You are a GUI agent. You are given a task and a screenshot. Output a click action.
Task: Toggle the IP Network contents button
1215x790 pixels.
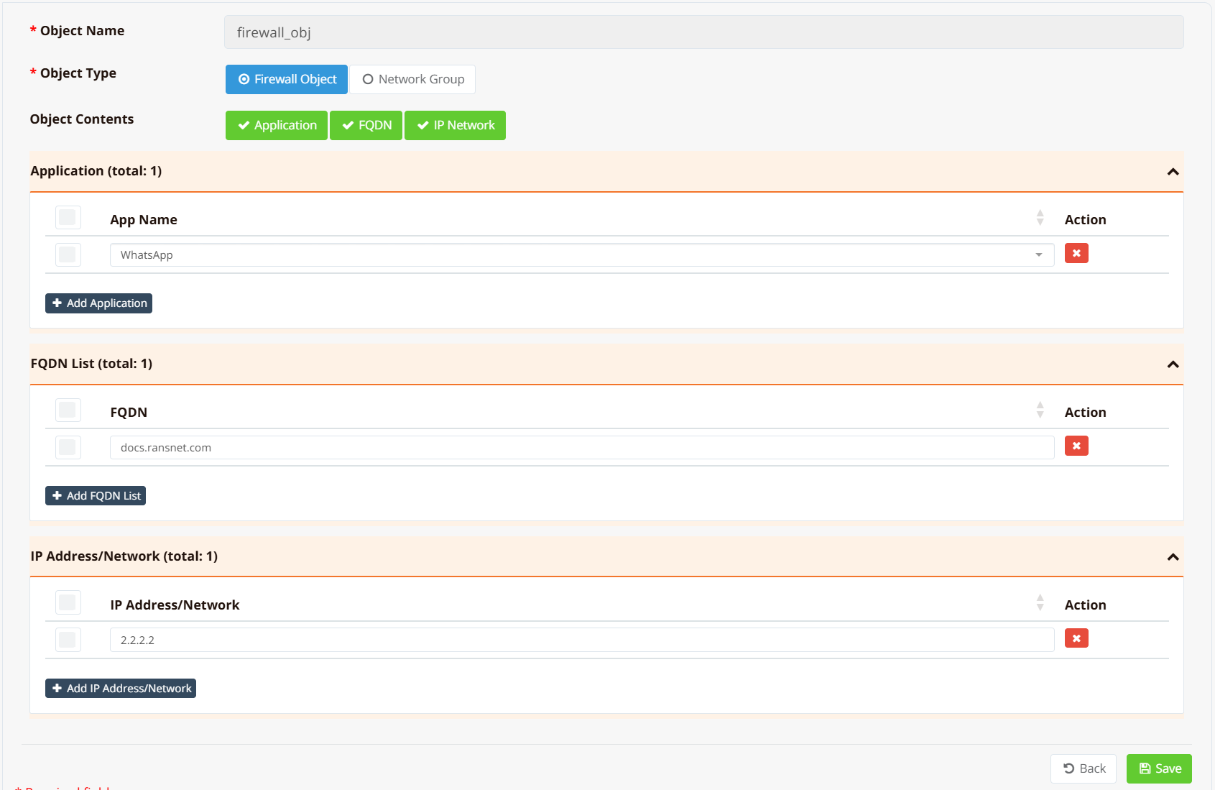[x=455, y=126]
